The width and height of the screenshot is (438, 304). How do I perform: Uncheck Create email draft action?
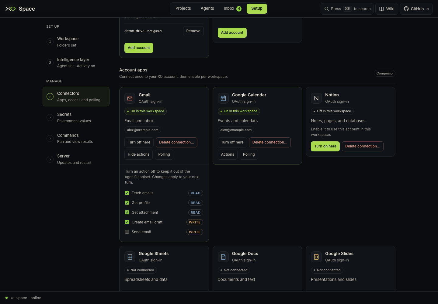point(127,222)
